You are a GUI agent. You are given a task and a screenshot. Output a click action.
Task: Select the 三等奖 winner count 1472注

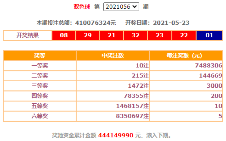point(138,86)
